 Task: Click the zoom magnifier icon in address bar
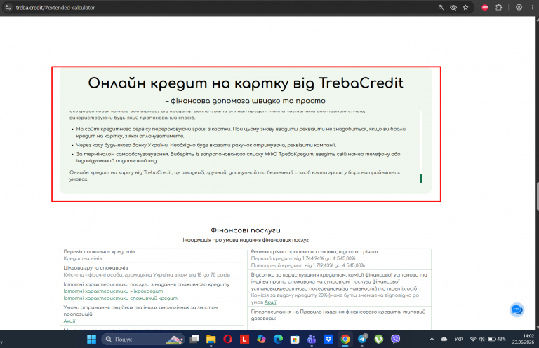click(x=441, y=7)
